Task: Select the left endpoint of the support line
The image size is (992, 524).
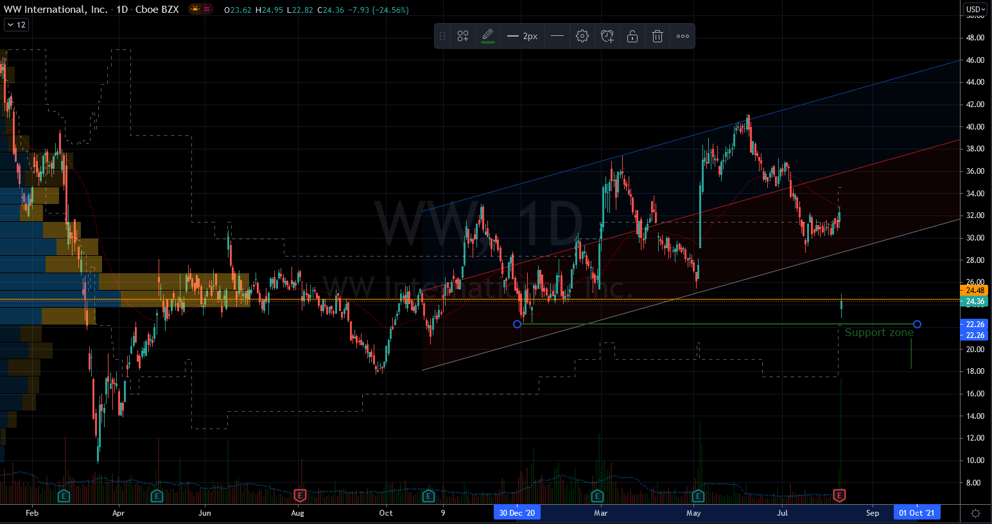Action: [518, 324]
